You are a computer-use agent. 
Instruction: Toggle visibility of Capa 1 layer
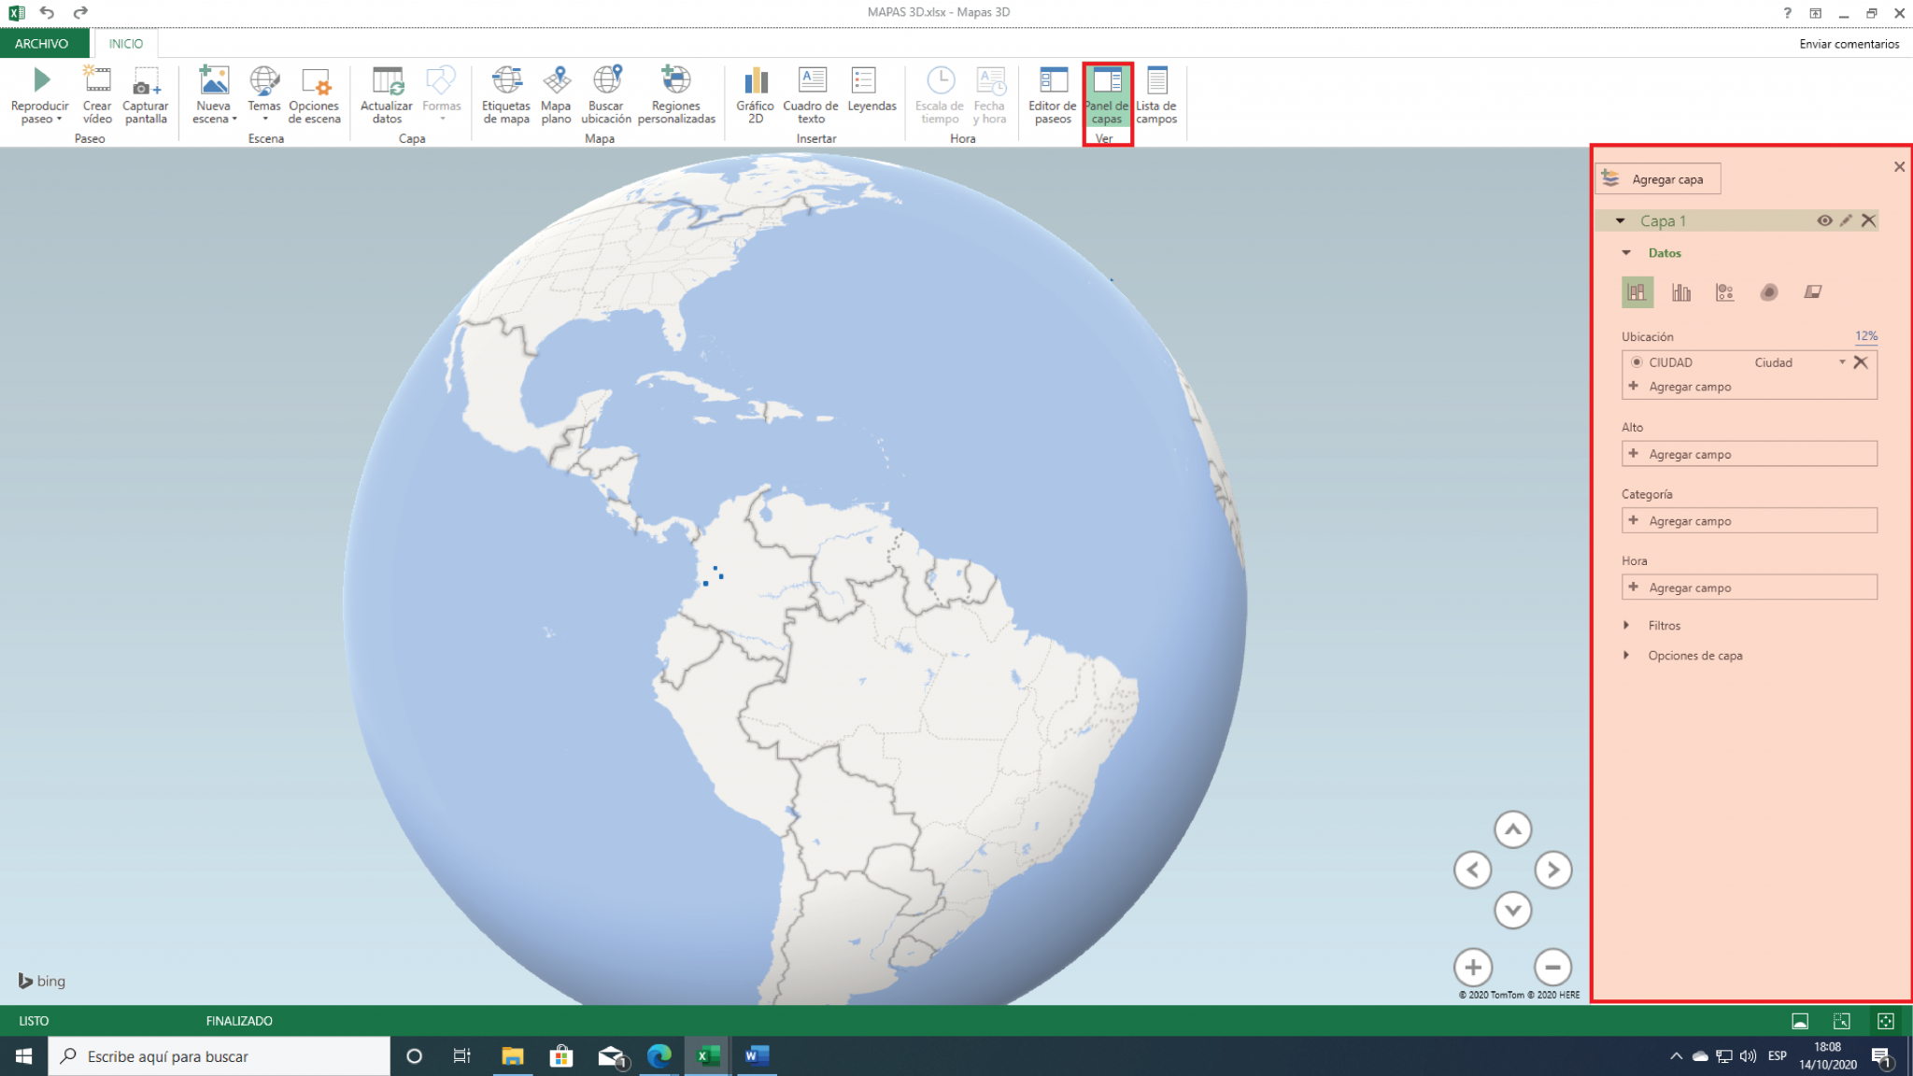[x=1825, y=220]
